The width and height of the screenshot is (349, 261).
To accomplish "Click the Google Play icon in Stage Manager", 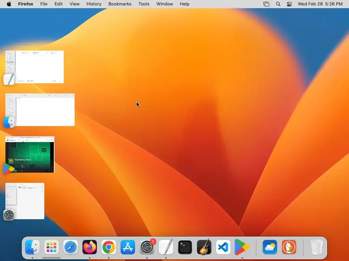I will (9, 169).
